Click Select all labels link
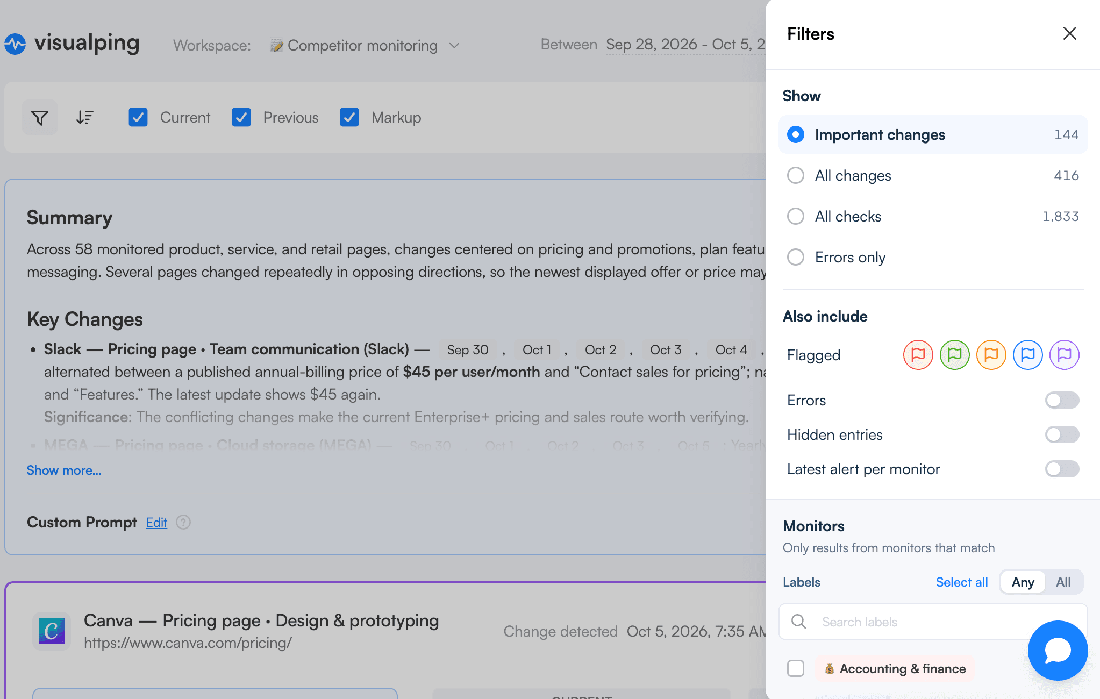Viewport: 1100px width, 699px height. pos(962,582)
